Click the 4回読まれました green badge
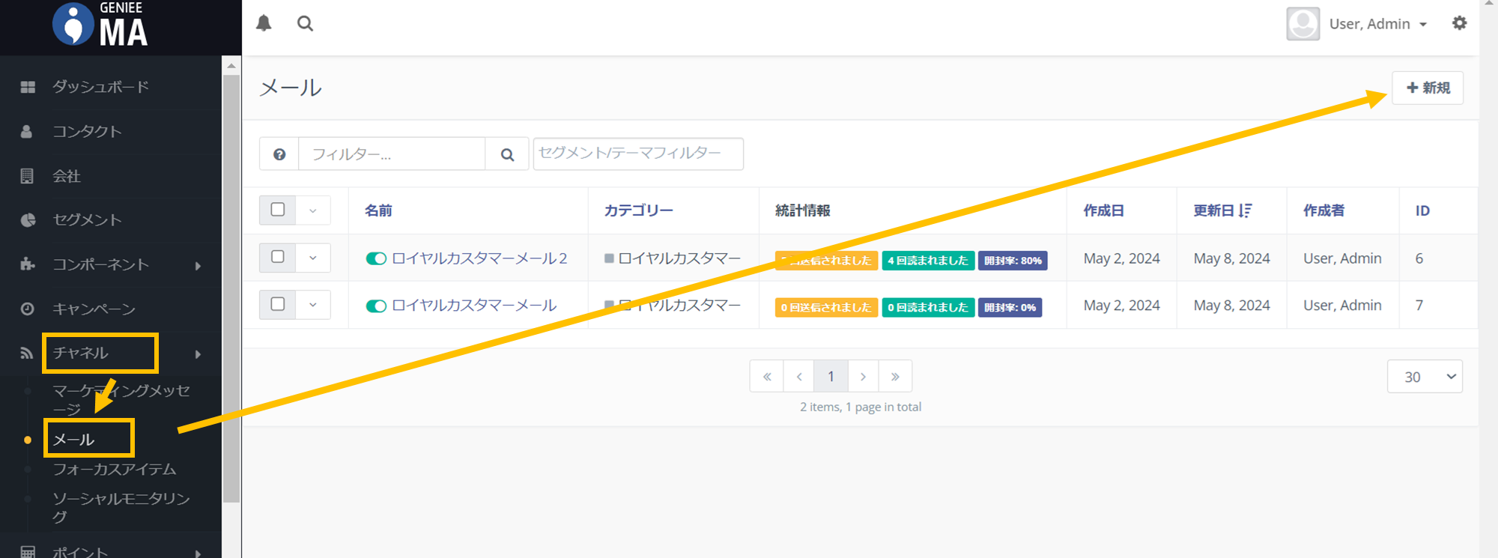 click(x=928, y=261)
